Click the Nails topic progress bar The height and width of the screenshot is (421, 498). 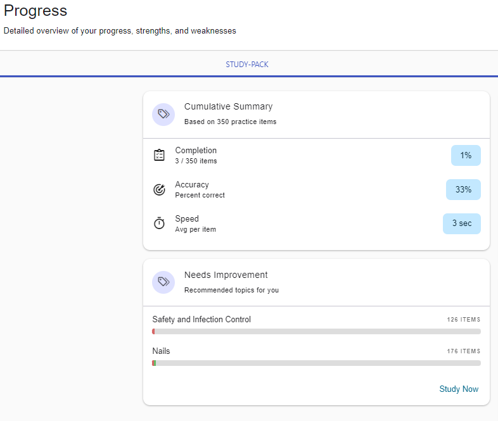316,363
